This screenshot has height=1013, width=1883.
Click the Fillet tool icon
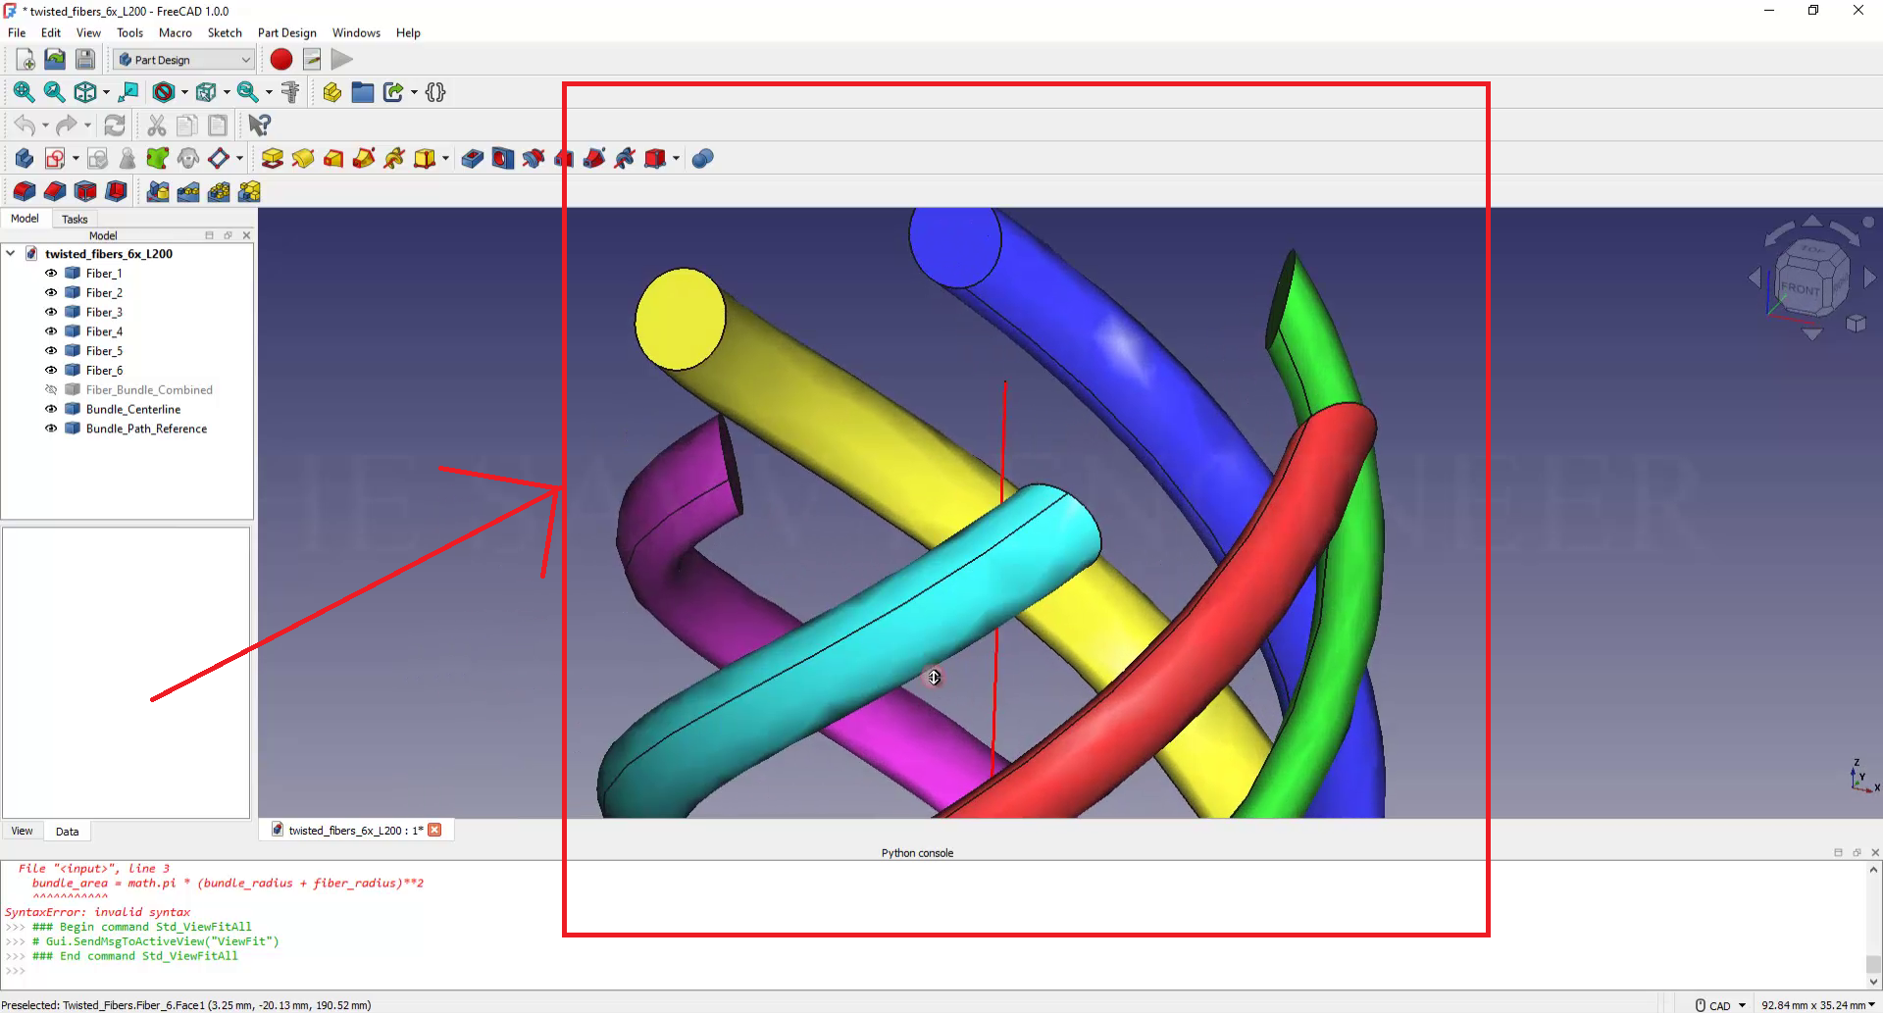coord(25,191)
